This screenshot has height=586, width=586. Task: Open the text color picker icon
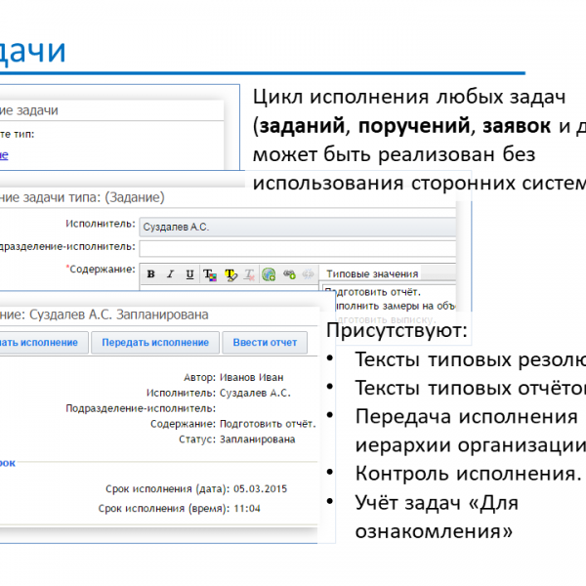(210, 274)
